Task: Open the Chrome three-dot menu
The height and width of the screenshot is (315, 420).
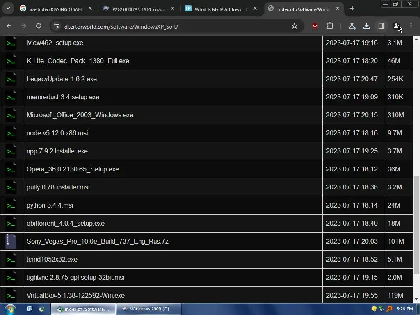Action: 411,26
